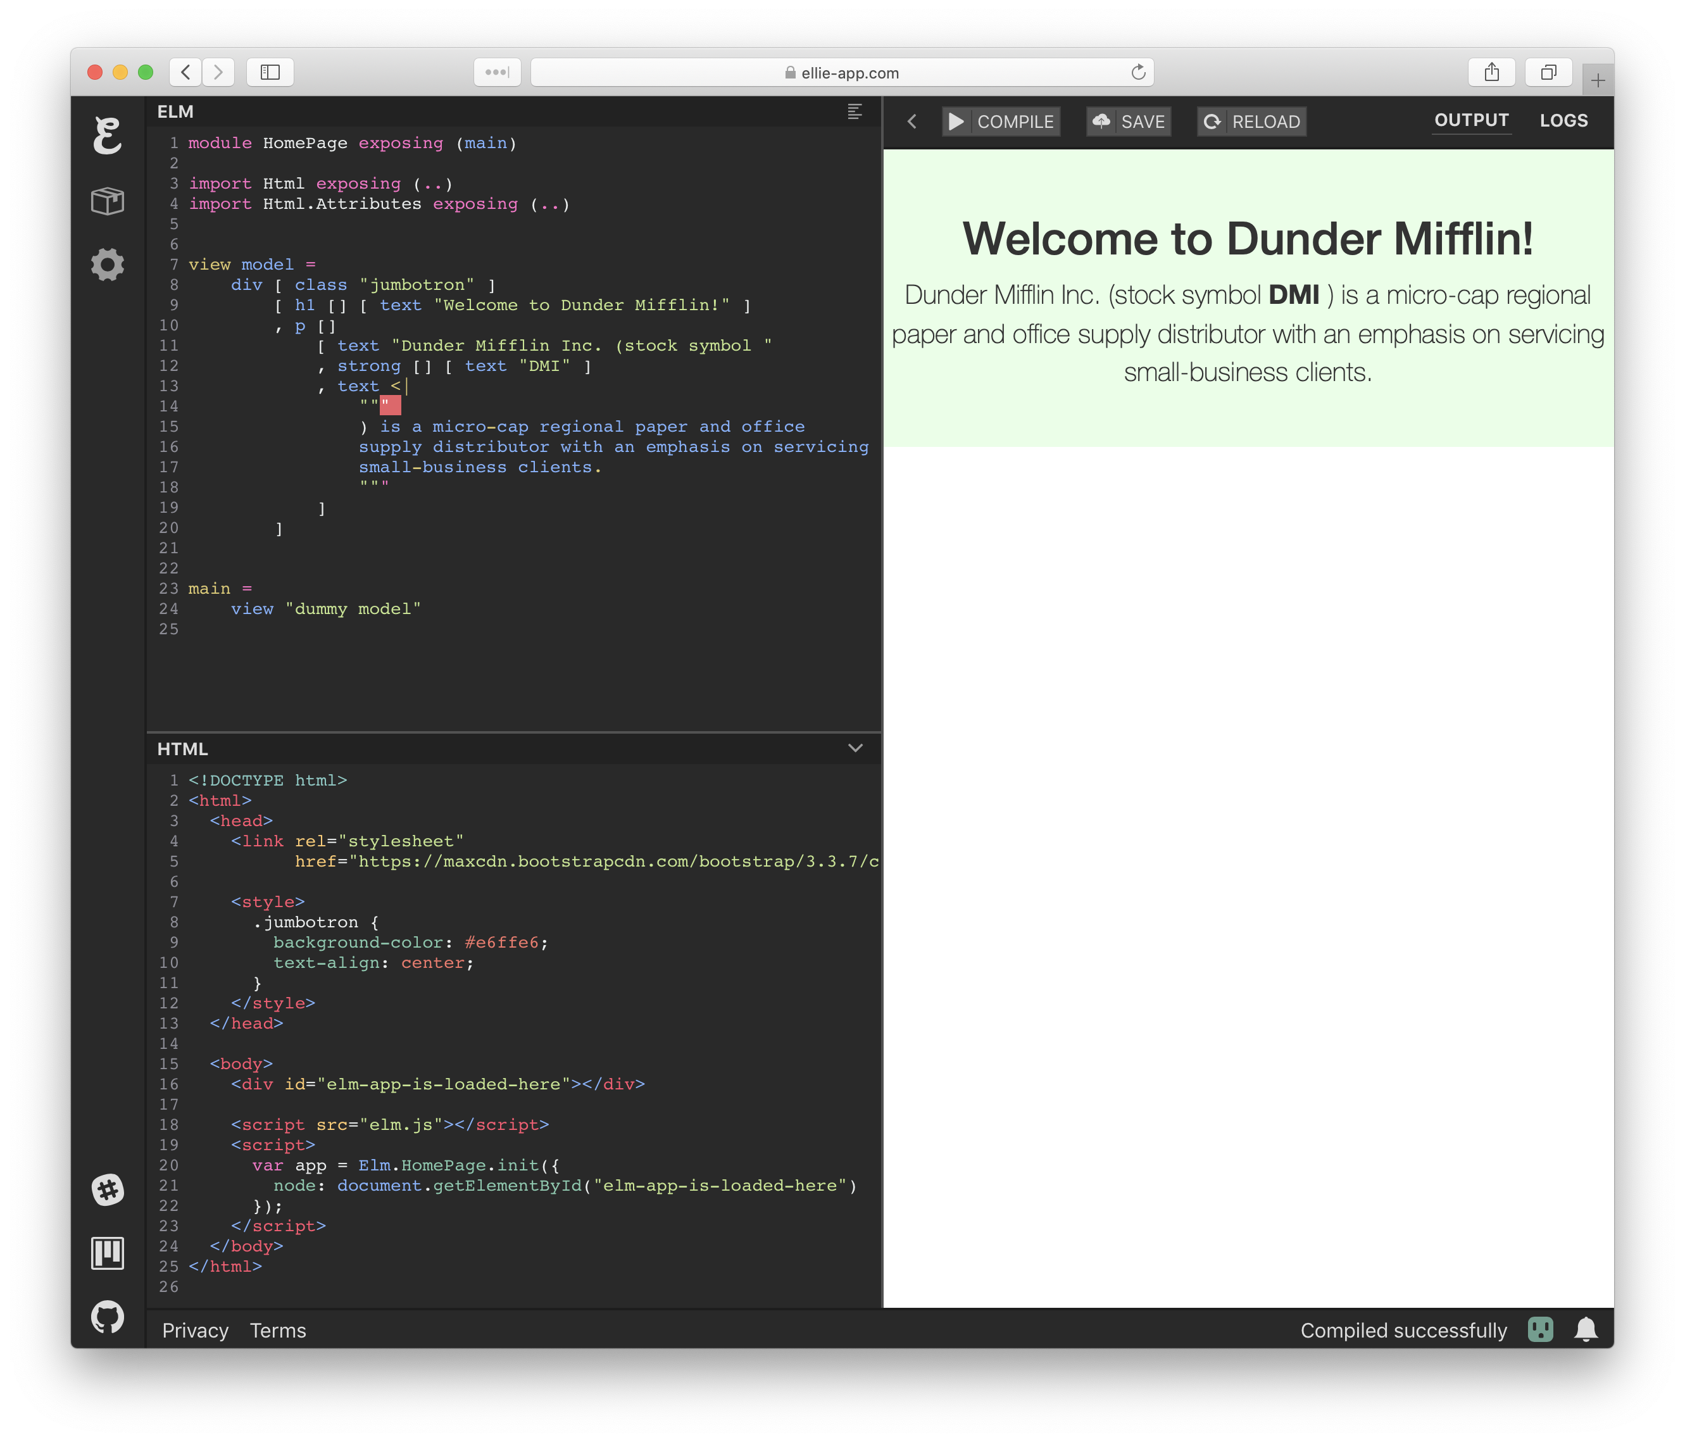
Task: Click the 'main =' line in Elm editor
Action: click(220, 589)
